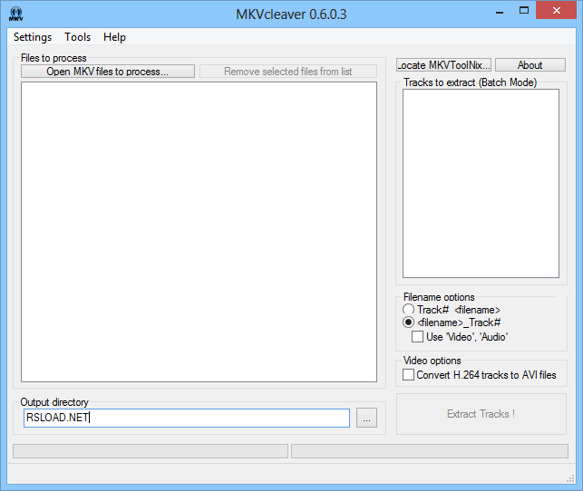
Task: Maximize the MKVcleaver window
Action: 524,10
